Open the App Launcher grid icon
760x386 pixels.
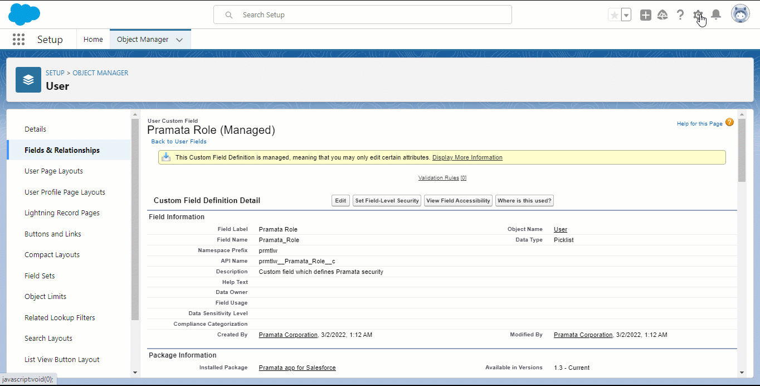18,39
